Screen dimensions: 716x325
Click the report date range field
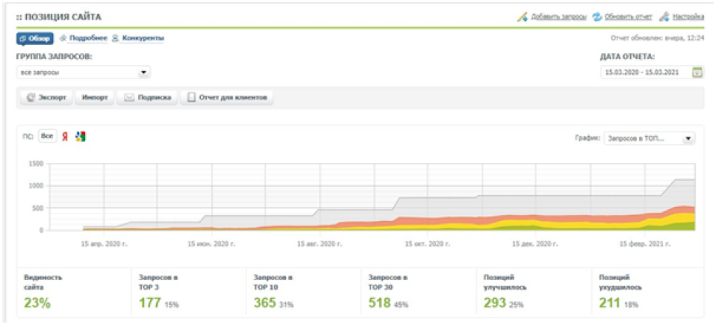point(645,72)
